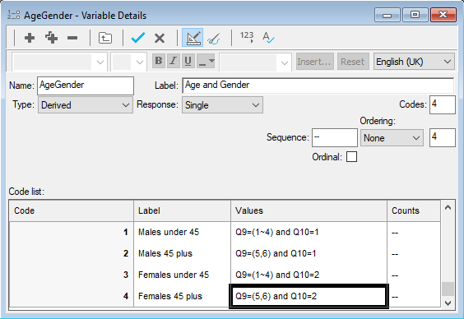
Task: Toggle the ruler and pencil design icon
Action: [x=193, y=38]
